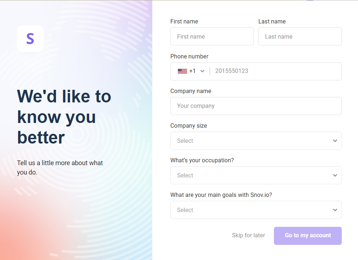The width and height of the screenshot is (358, 260).
Task: Click the Snov.io purple S logo
Action: pos(30,39)
